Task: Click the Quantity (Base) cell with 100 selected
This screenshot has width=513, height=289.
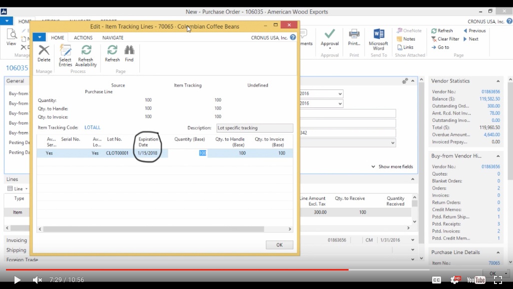Action: click(187, 153)
